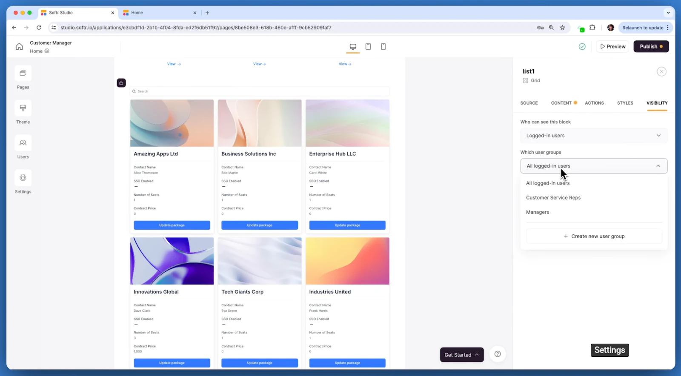Viewport: 681px width, 376px height.
Task: Open the Chrome profile avatar
Action: pyautogui.click(x=611, y=28)
